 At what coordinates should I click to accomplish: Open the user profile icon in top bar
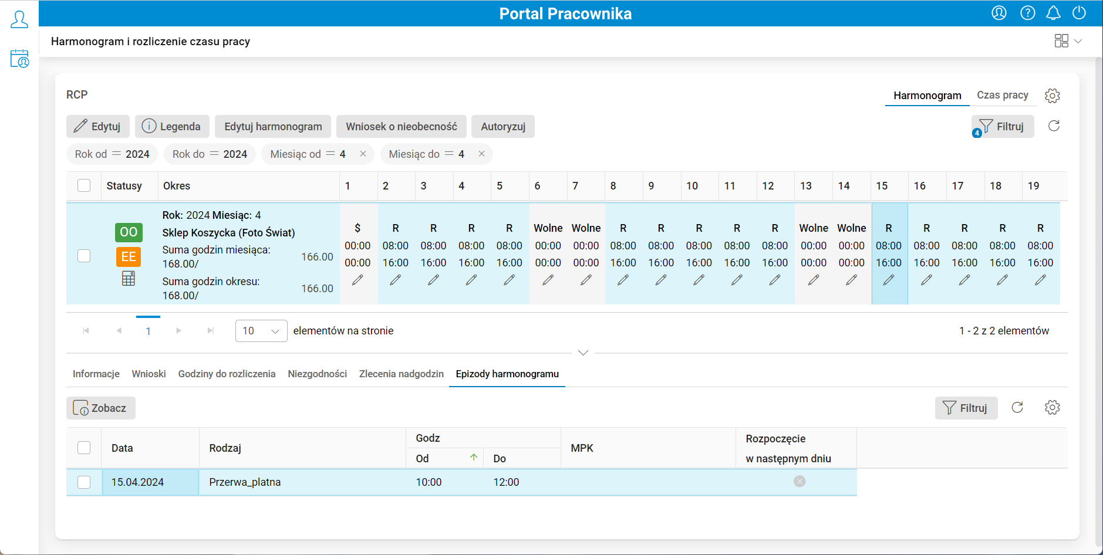click(x=1000, y=12)
